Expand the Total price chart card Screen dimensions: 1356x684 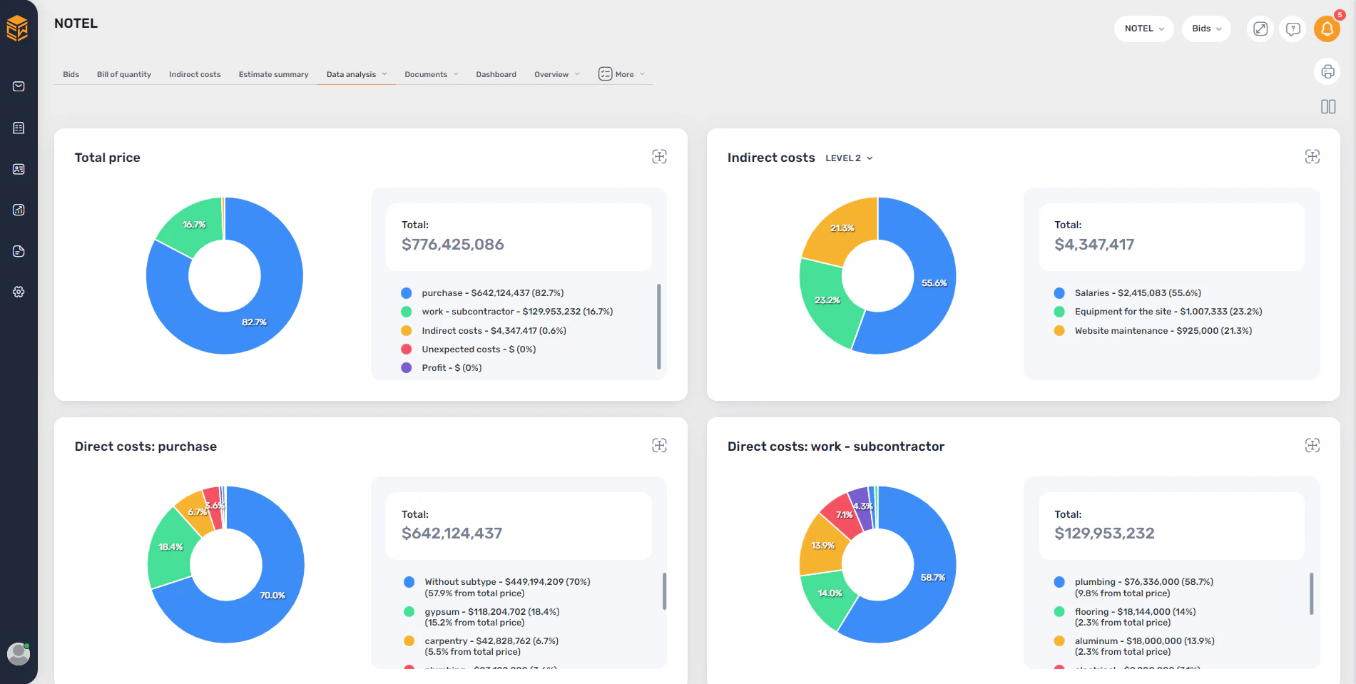(x=660, y=157)
